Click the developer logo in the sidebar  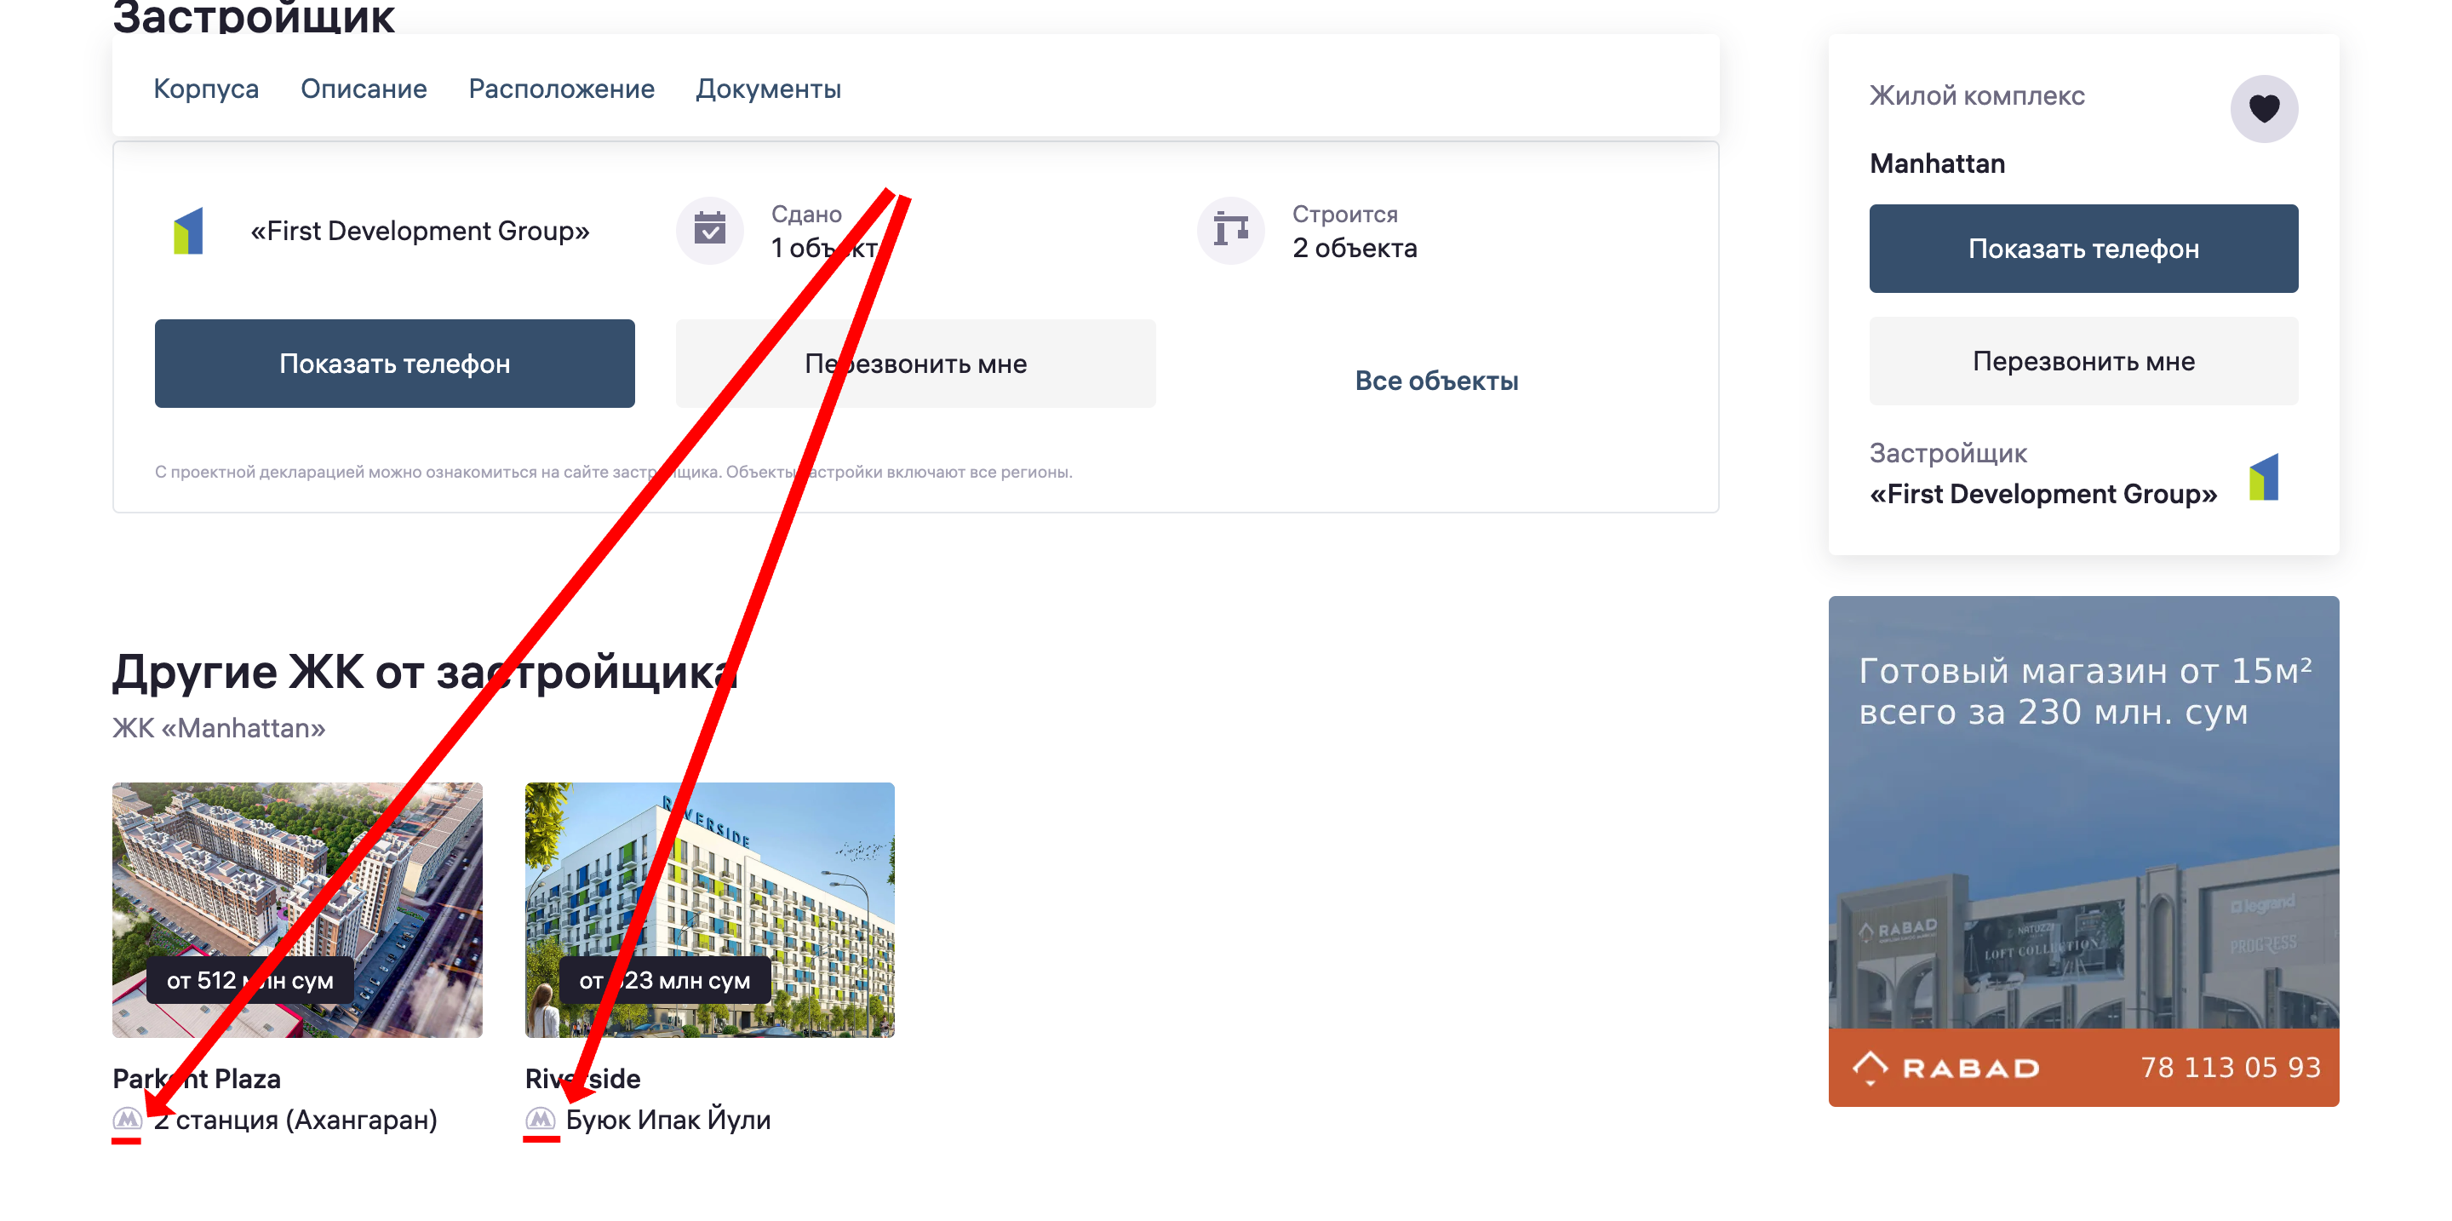(2264, 477)
